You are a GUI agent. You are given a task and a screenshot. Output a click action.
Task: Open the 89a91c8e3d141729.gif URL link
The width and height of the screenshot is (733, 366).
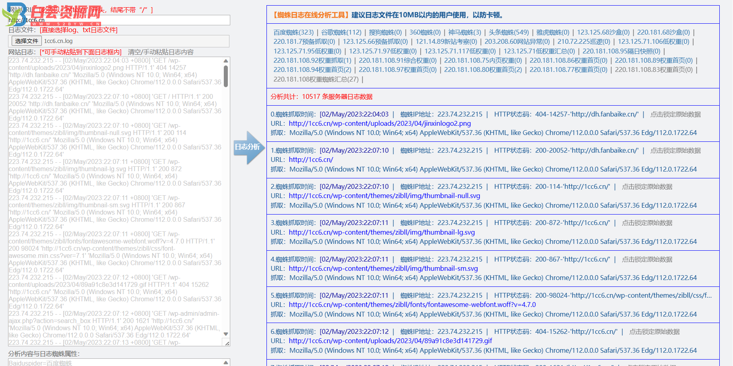(390, 341)
